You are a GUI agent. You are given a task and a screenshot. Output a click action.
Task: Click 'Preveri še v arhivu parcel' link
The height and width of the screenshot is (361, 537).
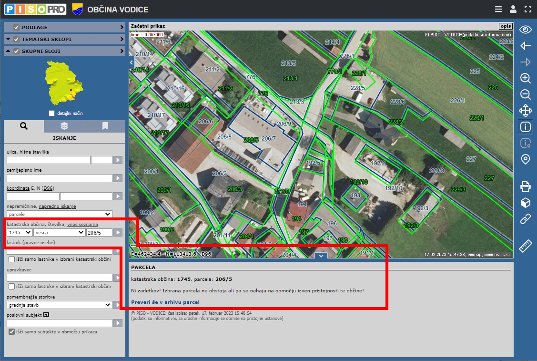(x=165, y=302)
